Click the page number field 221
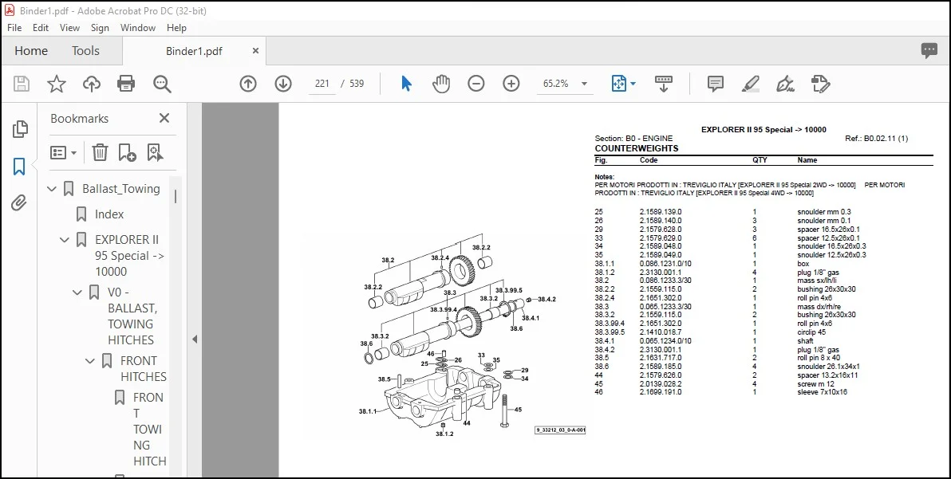Image resolution: width=951 pixels, height=479 pixels. pos(322,84)
